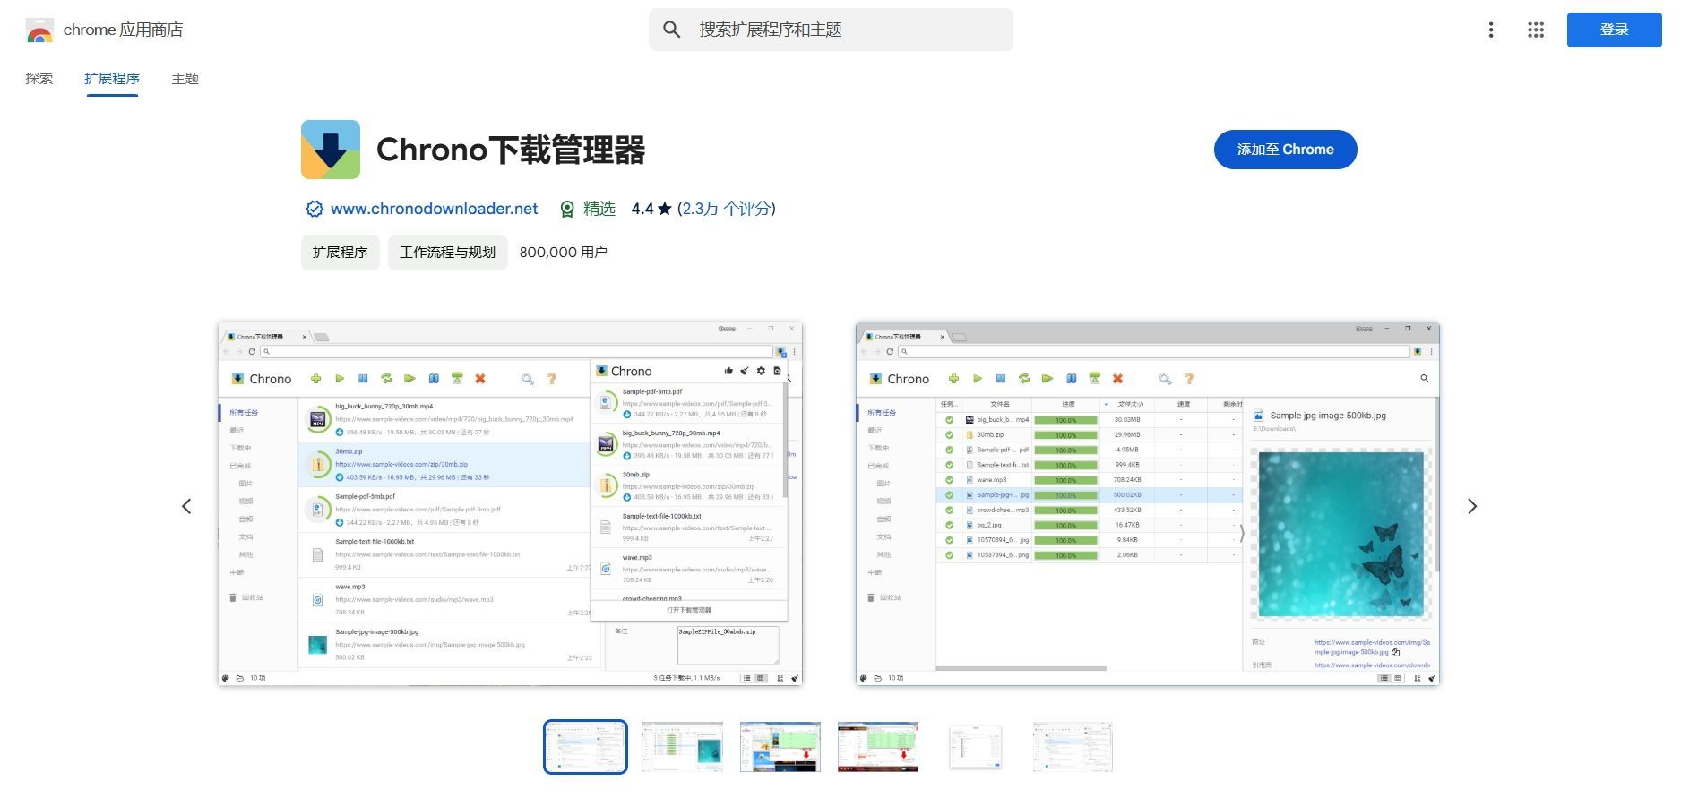Select the fourth carousel thumbnail
The height and width of the screenshot is (798, 1681).
click(878, 747)
